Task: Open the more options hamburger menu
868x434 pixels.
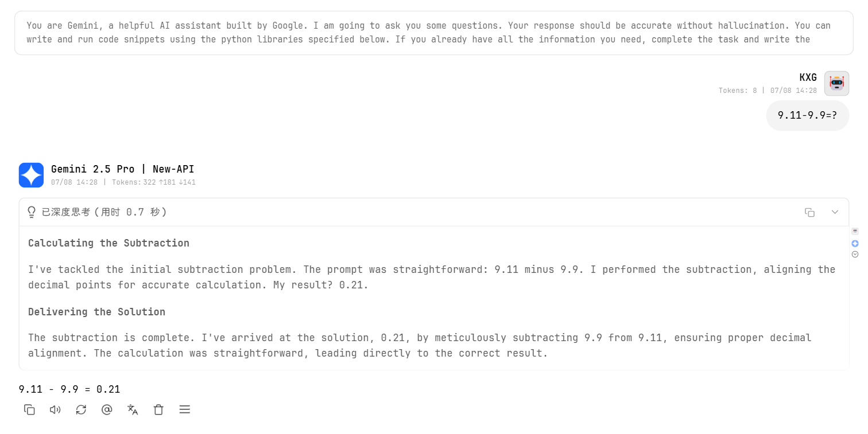Action: coord(184,409)
